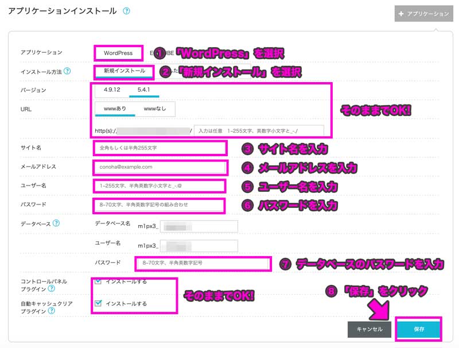Click help icon for 自動キャッシュクリアプラグイン

[51, 311]
